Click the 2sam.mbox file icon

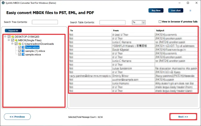(23, 47)
